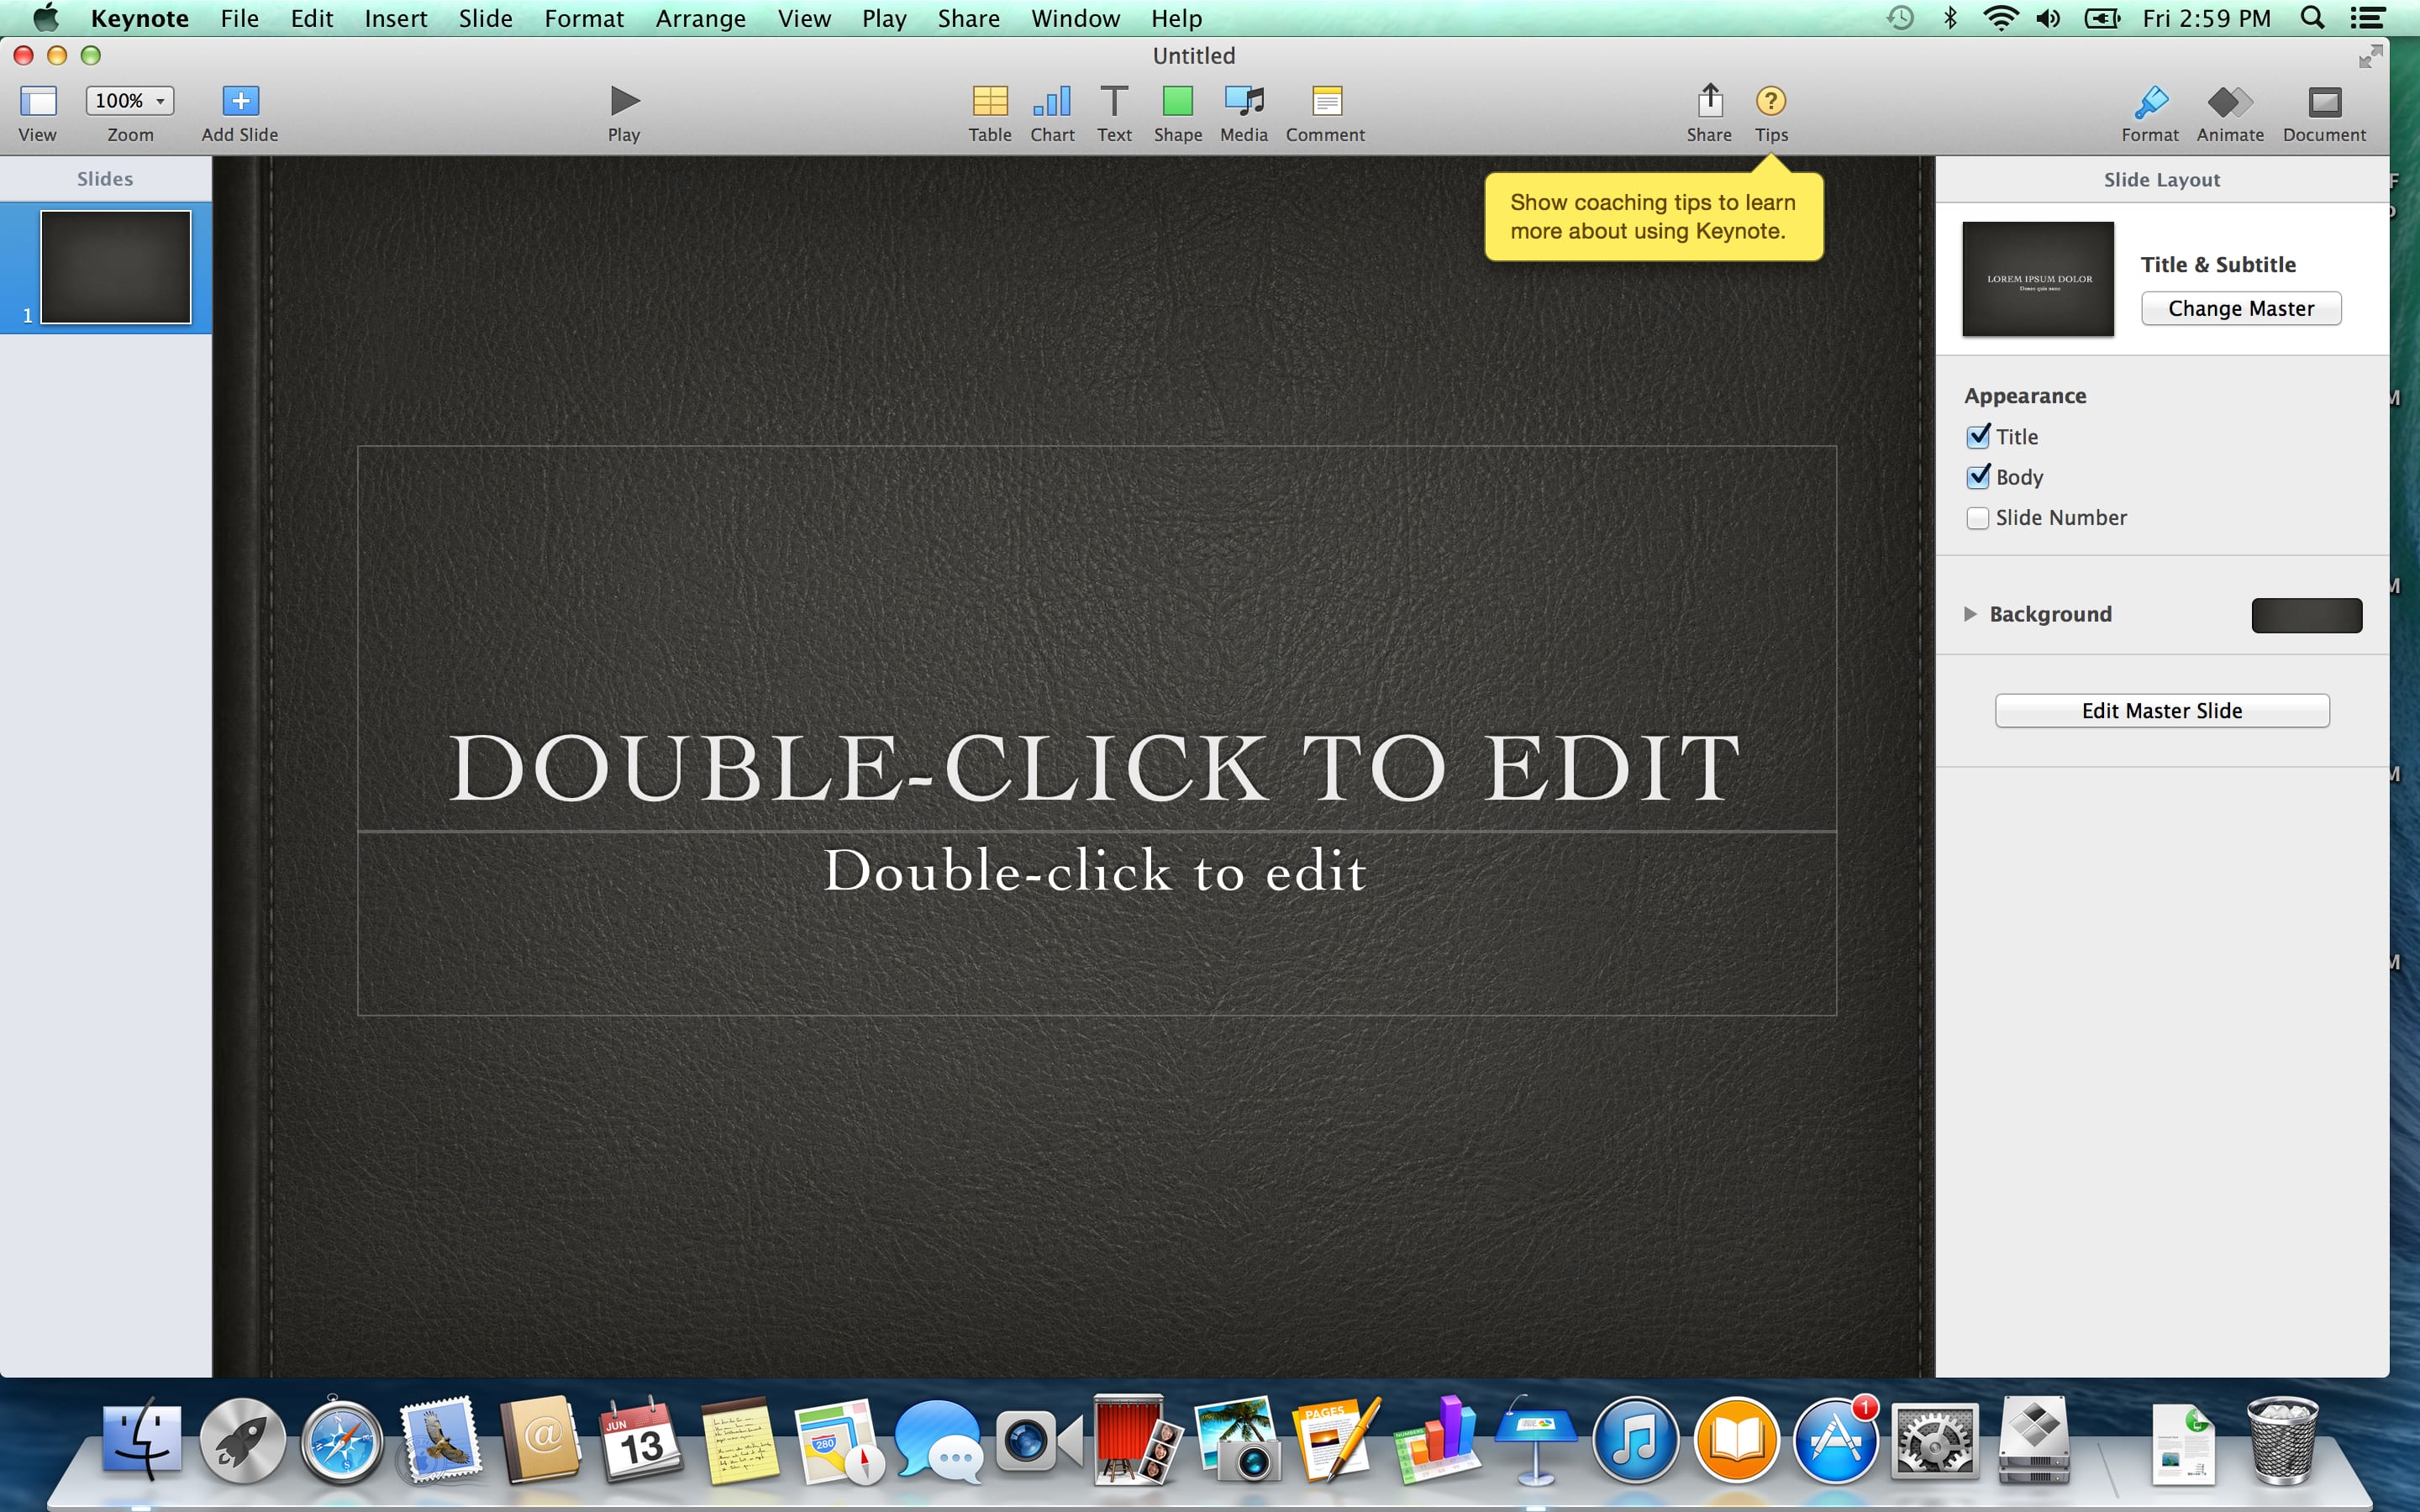Uncheck the Title checkbox
The height and width of the screenshot is (1512, 2420).
click(x=1977, y=436)
